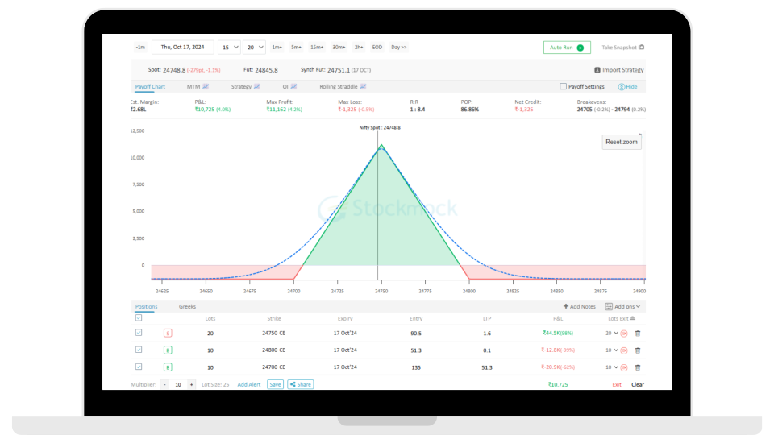Hide the payoff panel using Hide icon

point(622,86)
